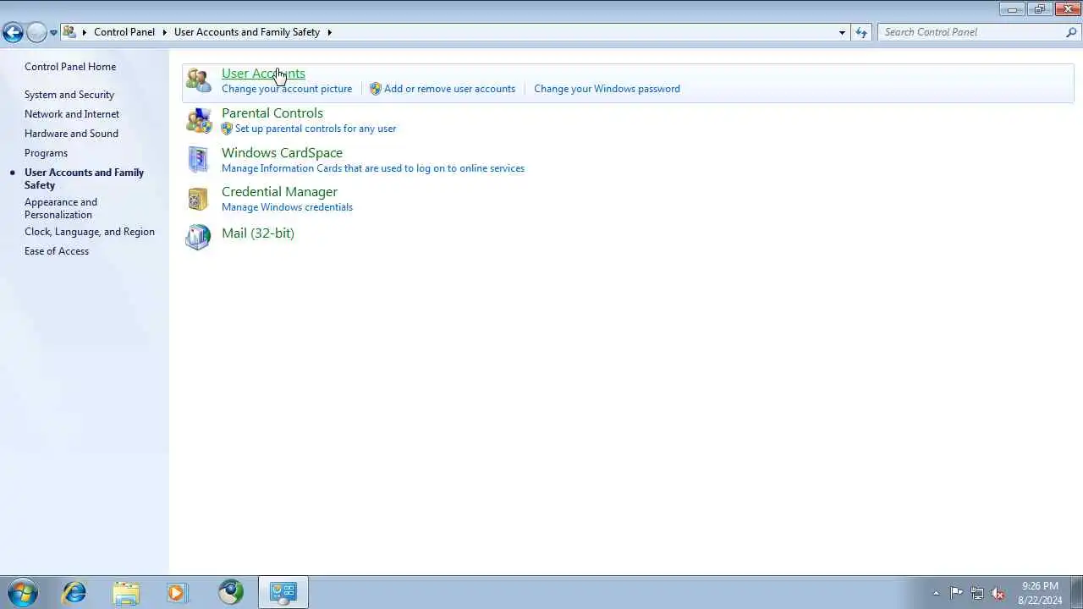Screen dimensions: 1083x609
Task: Click the shield icon beside Set up parental controls
Action: click(x=227, y=129)
